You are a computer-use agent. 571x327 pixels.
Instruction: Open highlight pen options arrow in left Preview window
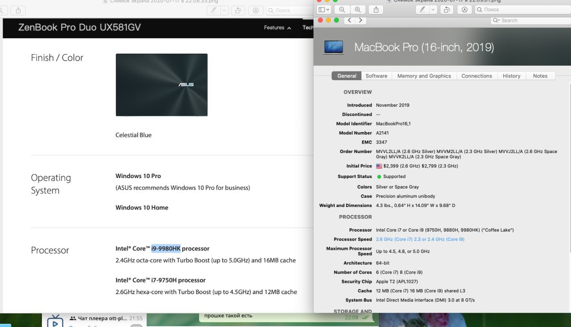tap(224, 10)
